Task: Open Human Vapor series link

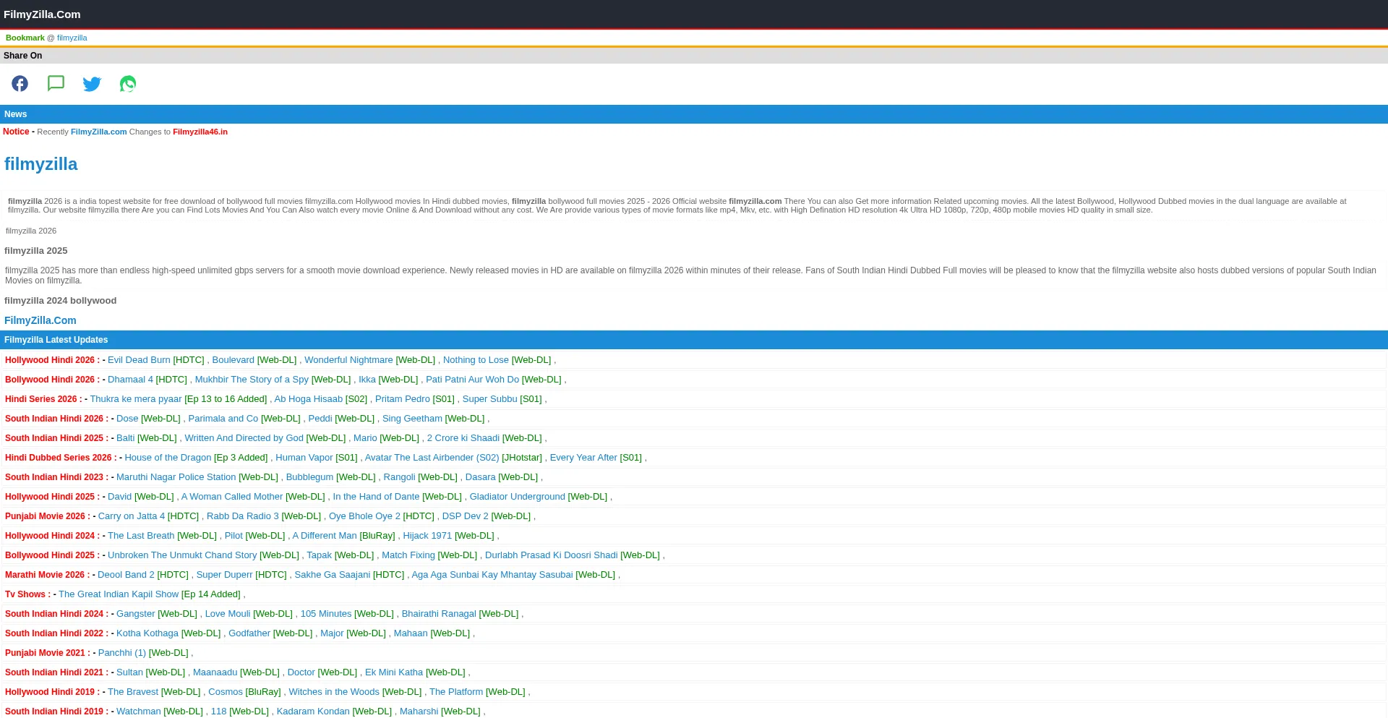Action: pyautogui.click(x=304, y=458)
